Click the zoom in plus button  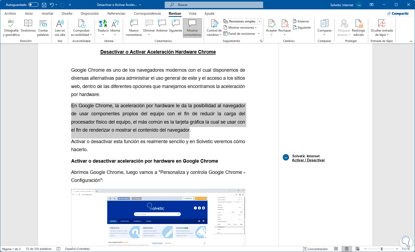[x=397, y=249]
